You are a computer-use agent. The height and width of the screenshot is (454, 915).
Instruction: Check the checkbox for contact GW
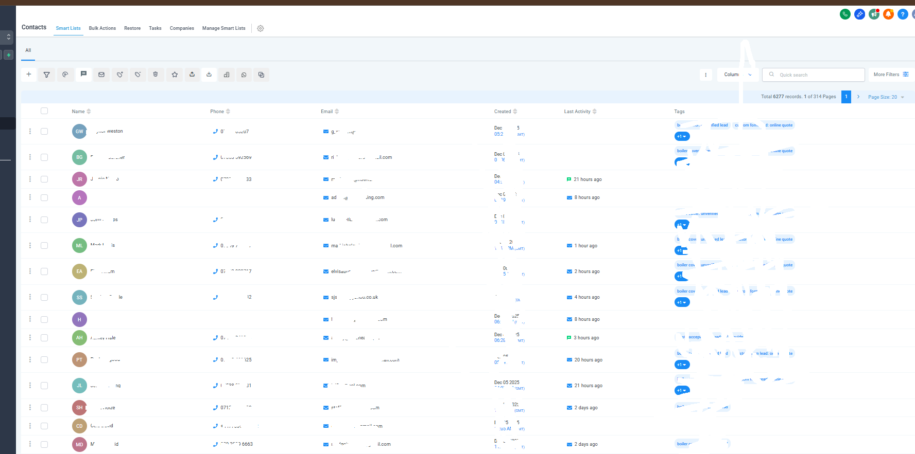click(44, 131)
